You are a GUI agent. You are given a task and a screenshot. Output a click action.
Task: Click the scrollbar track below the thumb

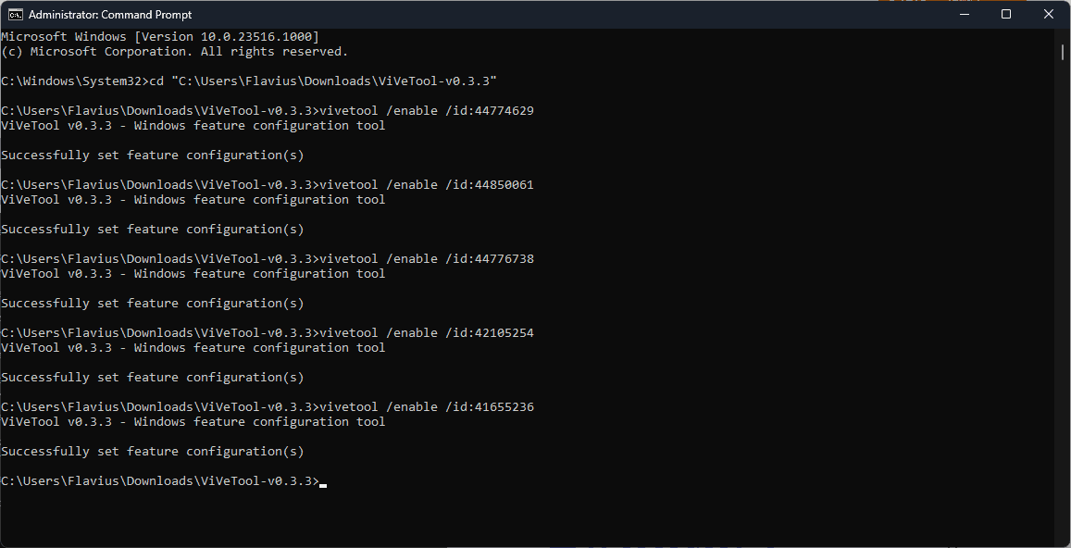point(1063,301)
